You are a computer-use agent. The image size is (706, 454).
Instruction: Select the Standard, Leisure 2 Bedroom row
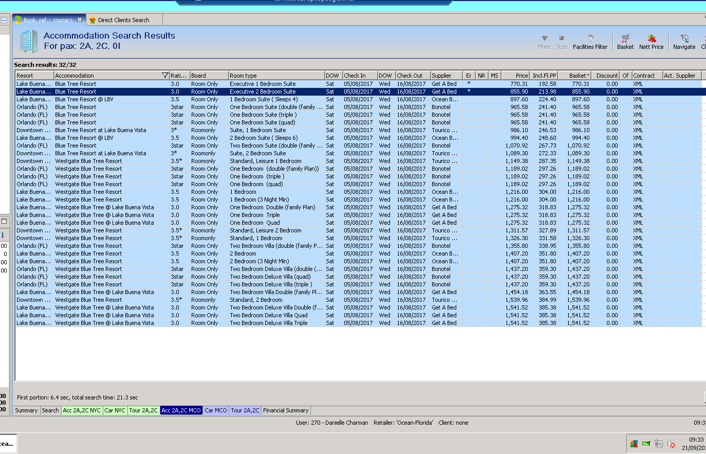(358, 230)
